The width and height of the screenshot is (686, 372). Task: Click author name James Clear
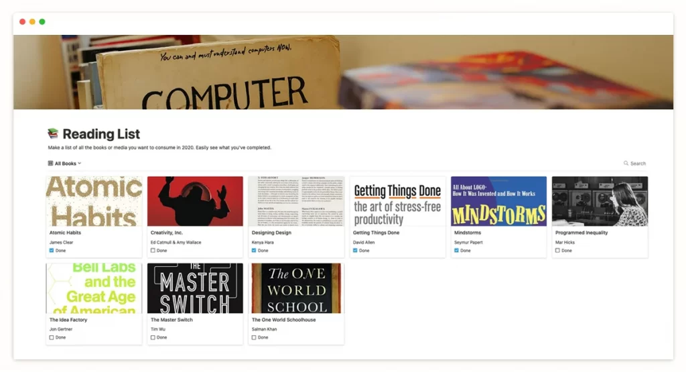coord(61,242)
